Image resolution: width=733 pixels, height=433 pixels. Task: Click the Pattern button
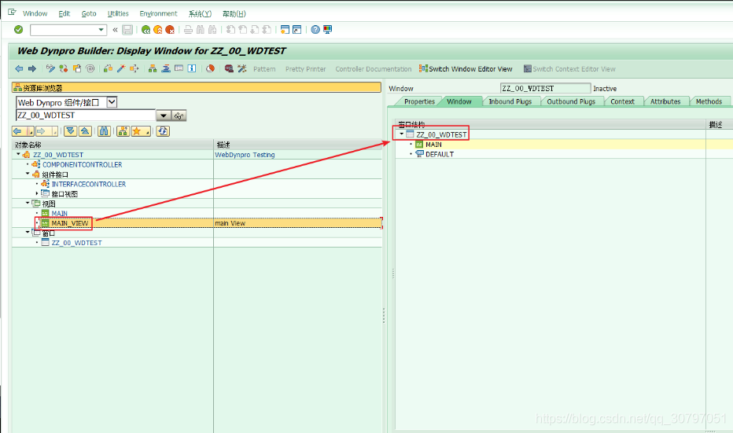click(x=264, y=69)
